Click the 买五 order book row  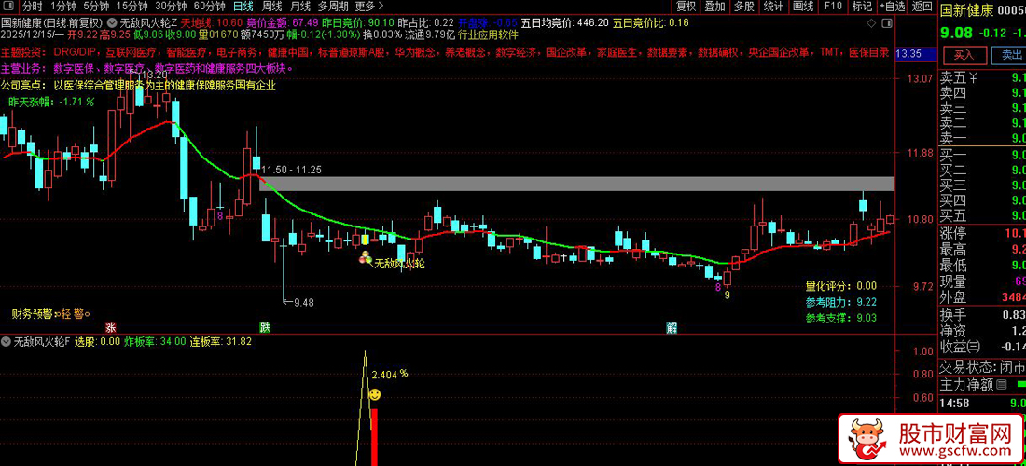[x=983, y=215]
